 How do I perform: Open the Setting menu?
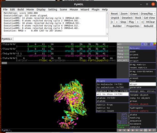53,10
